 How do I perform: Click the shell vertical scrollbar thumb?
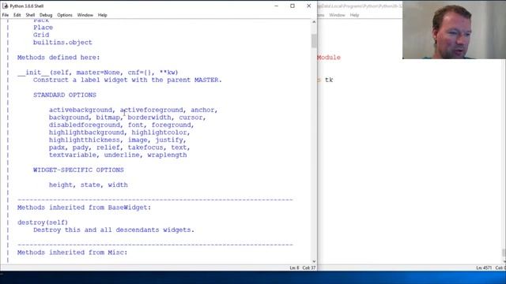click(314, 41)
